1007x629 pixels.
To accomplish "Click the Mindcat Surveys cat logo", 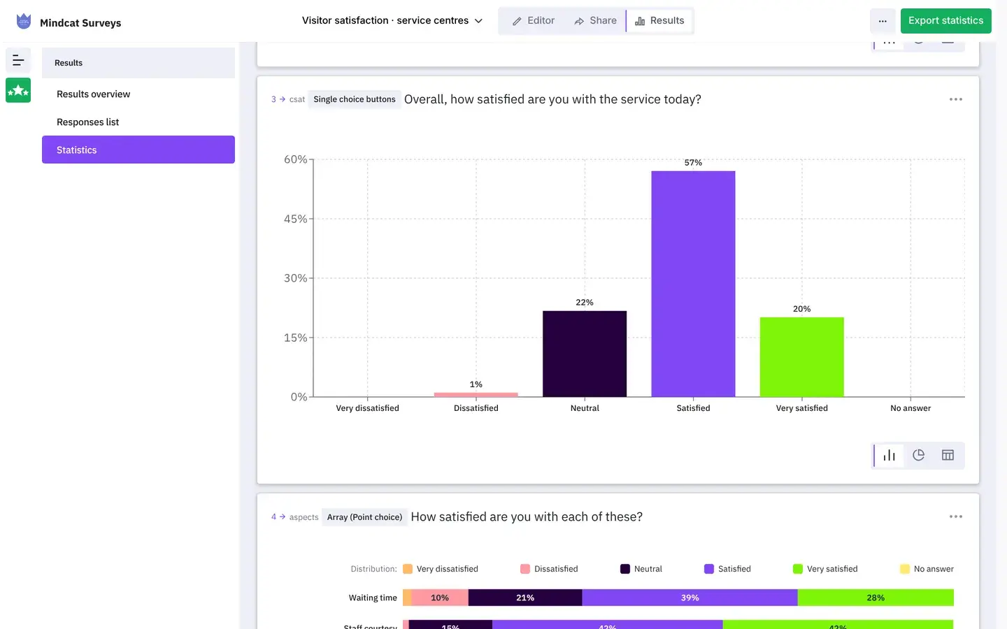I will click(x=24, y=21).
